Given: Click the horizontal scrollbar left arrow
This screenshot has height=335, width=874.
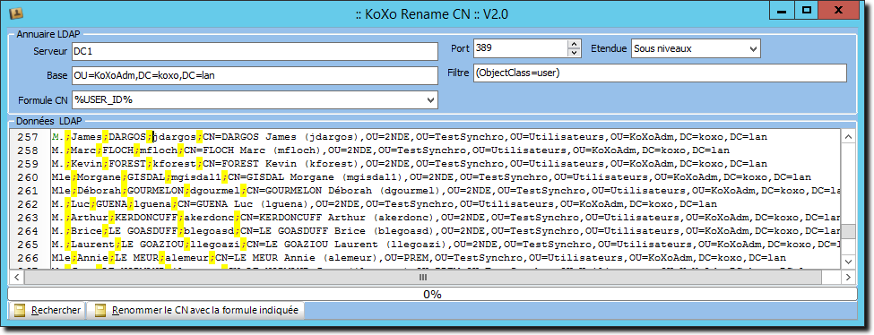Looking at the screenshot, I should point(16,277).
